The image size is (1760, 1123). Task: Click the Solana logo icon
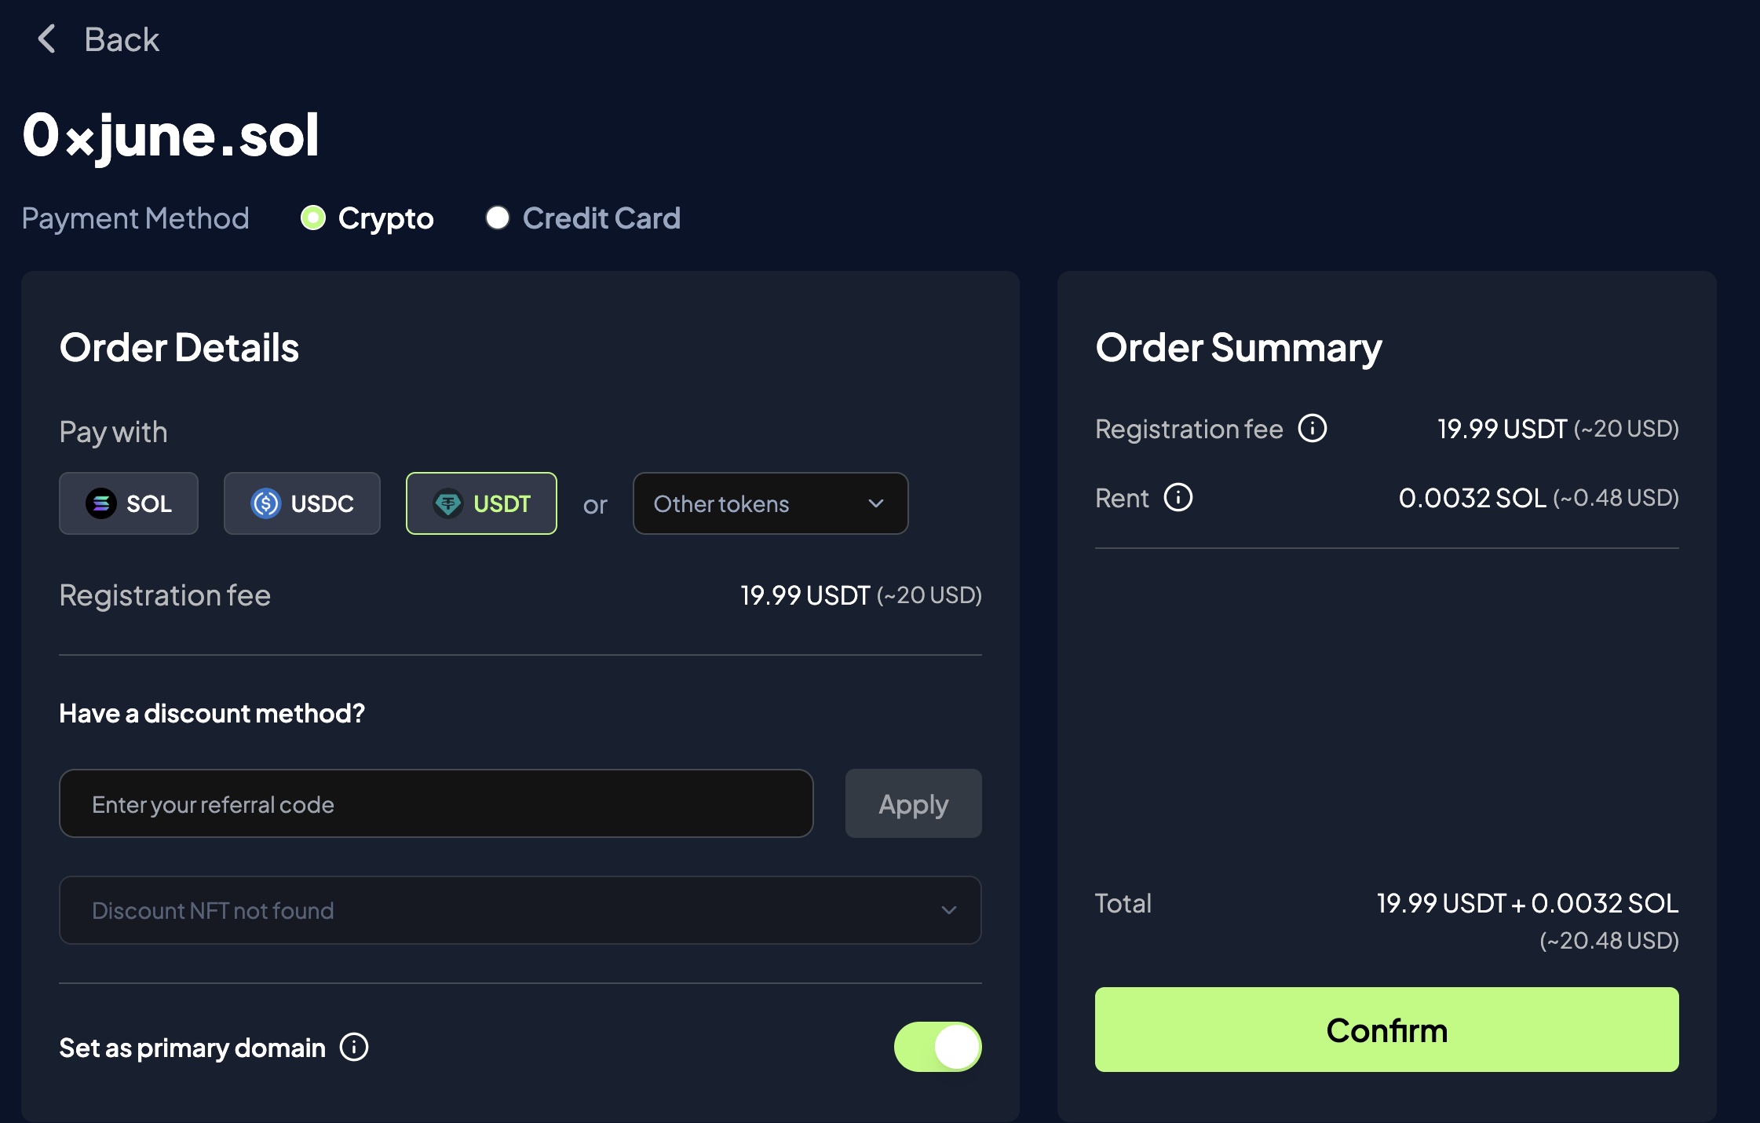click(101, 503)
